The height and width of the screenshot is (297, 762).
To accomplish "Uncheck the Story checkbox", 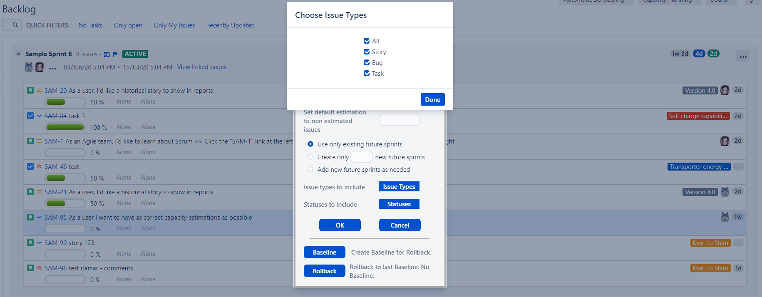I will 367,52.
